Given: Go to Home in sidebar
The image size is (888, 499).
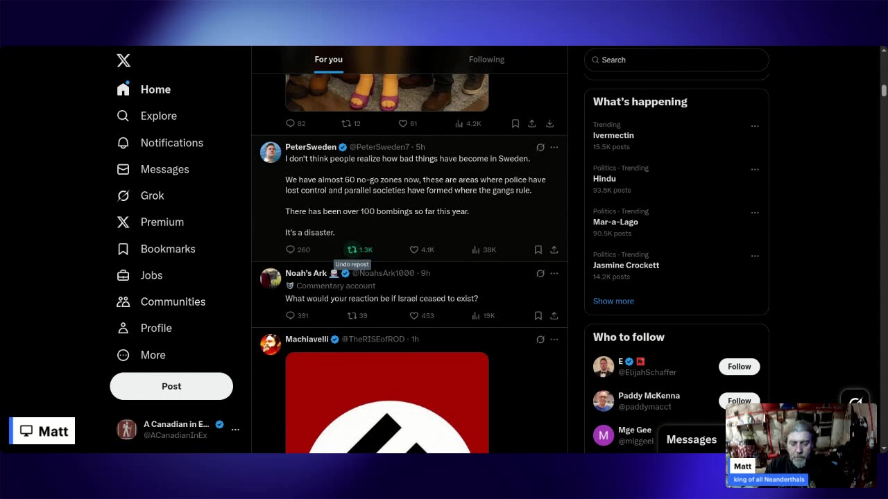Looking at the screenshot, I should tap(144, 89).
